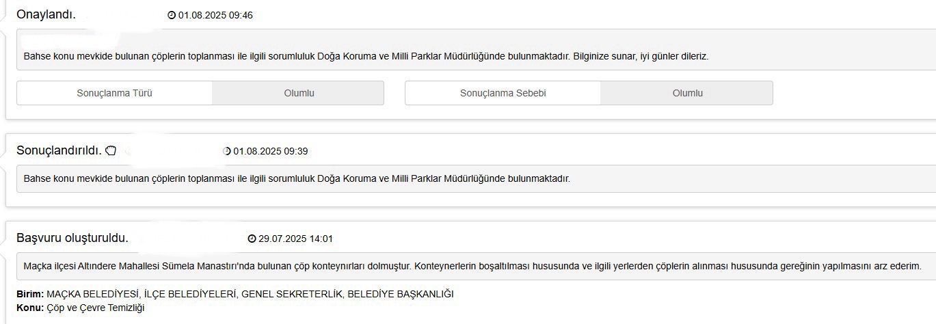Viewport: 936px width, 324px height.
Task: Select the Sonuçlandırıldı status heading
Action: tap(59, 150)
